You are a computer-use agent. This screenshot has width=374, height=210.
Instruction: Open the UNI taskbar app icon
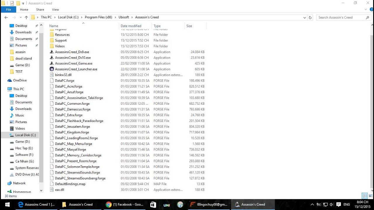point(167,204)
